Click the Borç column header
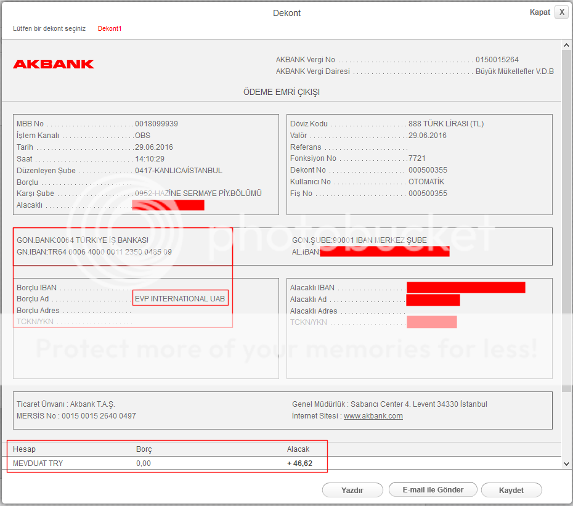Screen dimensions: 573x506 click(144, 449)
